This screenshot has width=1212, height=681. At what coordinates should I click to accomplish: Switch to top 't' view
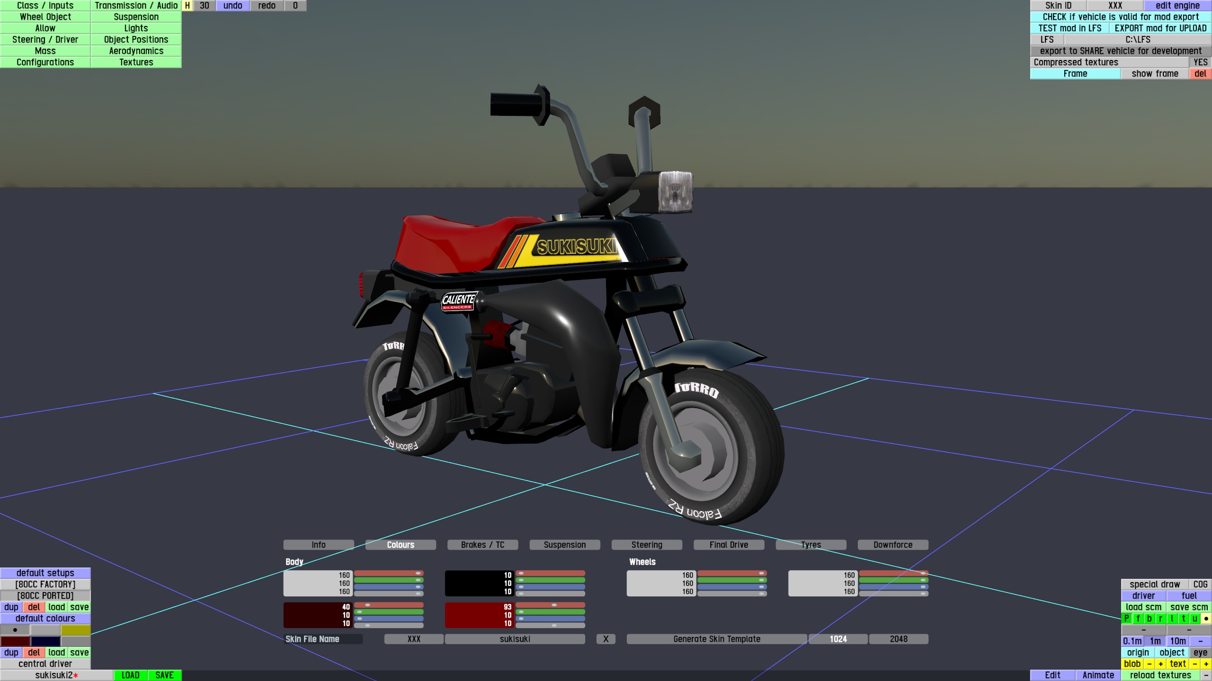coord(1183,618)
